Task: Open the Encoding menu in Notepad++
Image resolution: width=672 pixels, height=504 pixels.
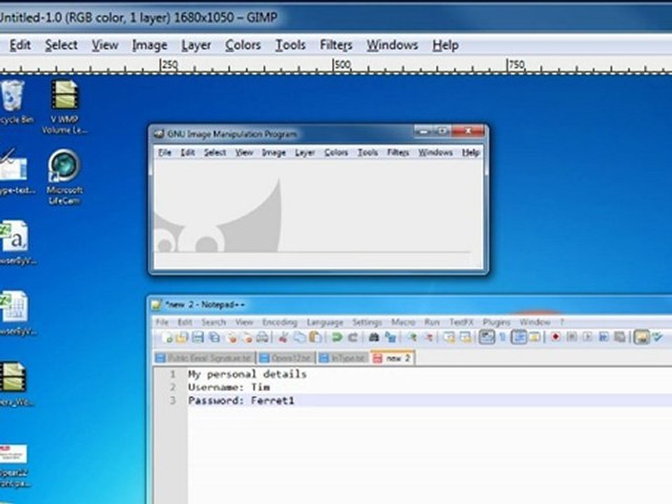Action: 279,322
